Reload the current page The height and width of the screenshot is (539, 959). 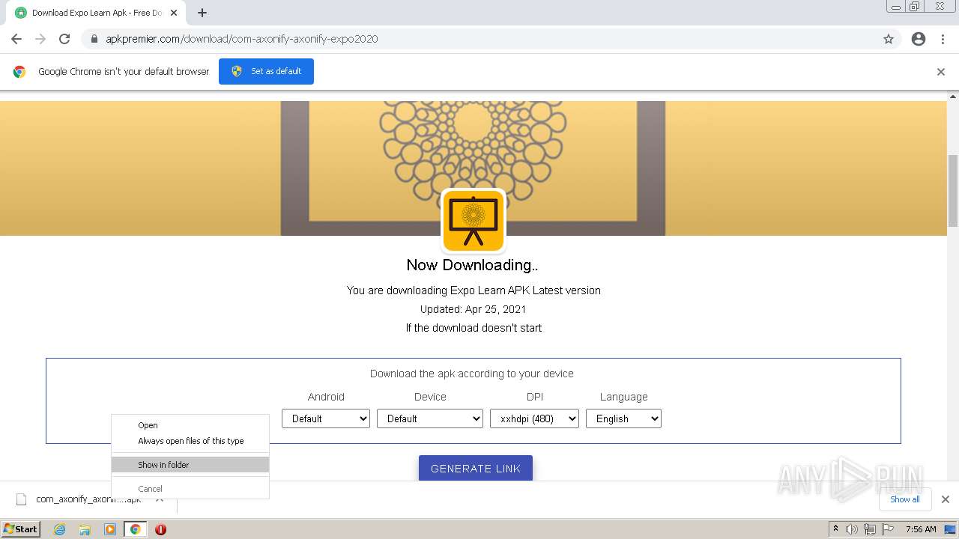64,39
